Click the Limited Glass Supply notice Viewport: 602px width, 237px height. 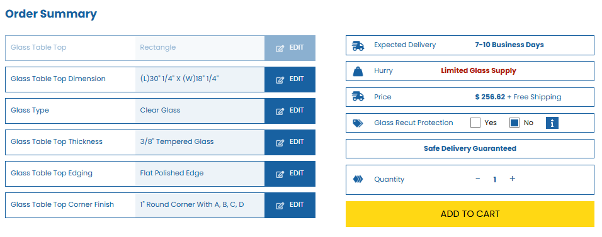click(x=479, y=70)
